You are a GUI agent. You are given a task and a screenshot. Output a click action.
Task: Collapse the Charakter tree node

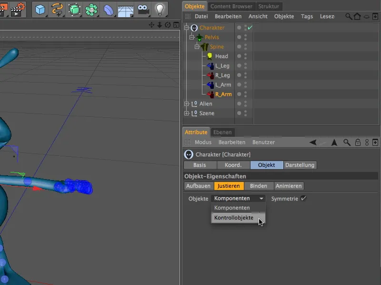coord(186,28)
